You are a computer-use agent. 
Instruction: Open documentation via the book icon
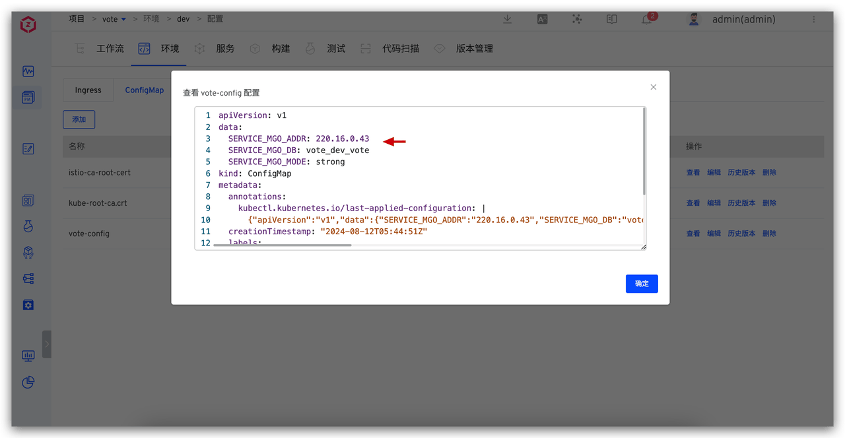click(611, 19)
